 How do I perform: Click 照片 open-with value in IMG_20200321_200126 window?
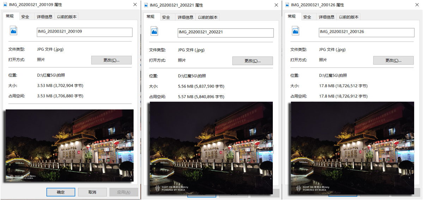pos(323,60)
